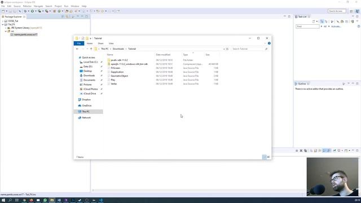Click Synchronize Changed icon in Task List
Screen dimensions: 361x203
pos(352,21)
